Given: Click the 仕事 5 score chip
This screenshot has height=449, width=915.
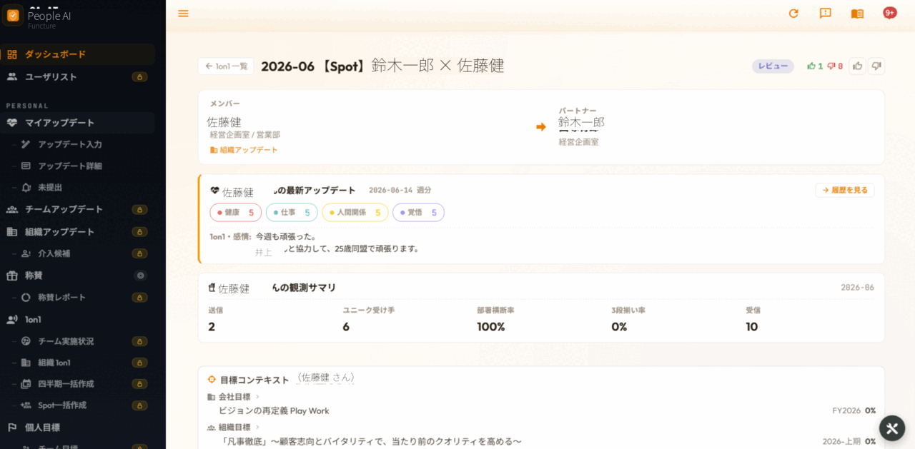Looking at the screenshot, I should coord(292,213).
